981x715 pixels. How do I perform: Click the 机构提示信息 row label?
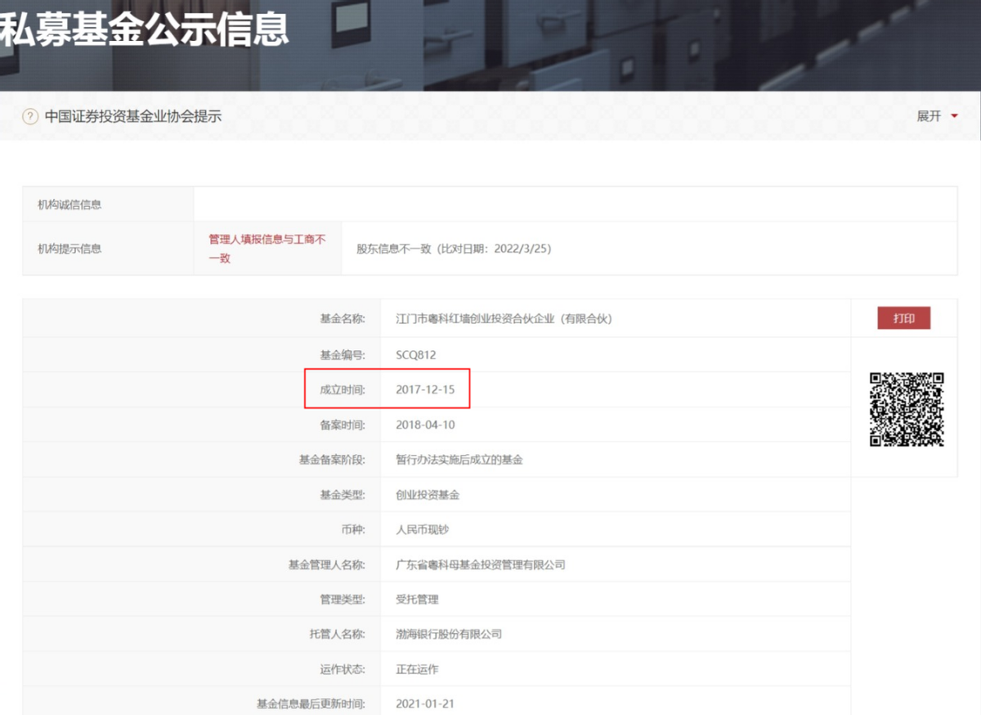tap(69, 248)
